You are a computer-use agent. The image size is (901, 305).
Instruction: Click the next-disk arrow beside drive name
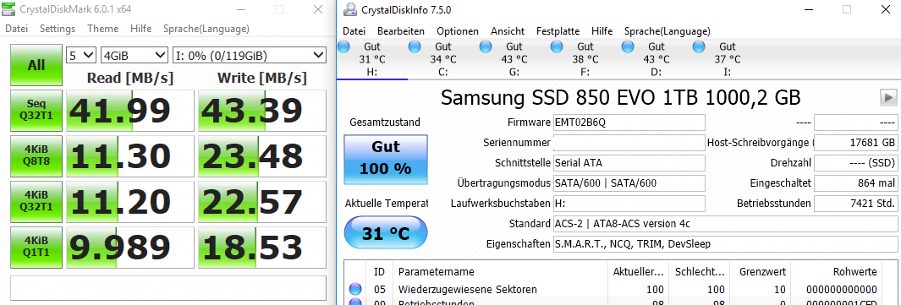888,97
